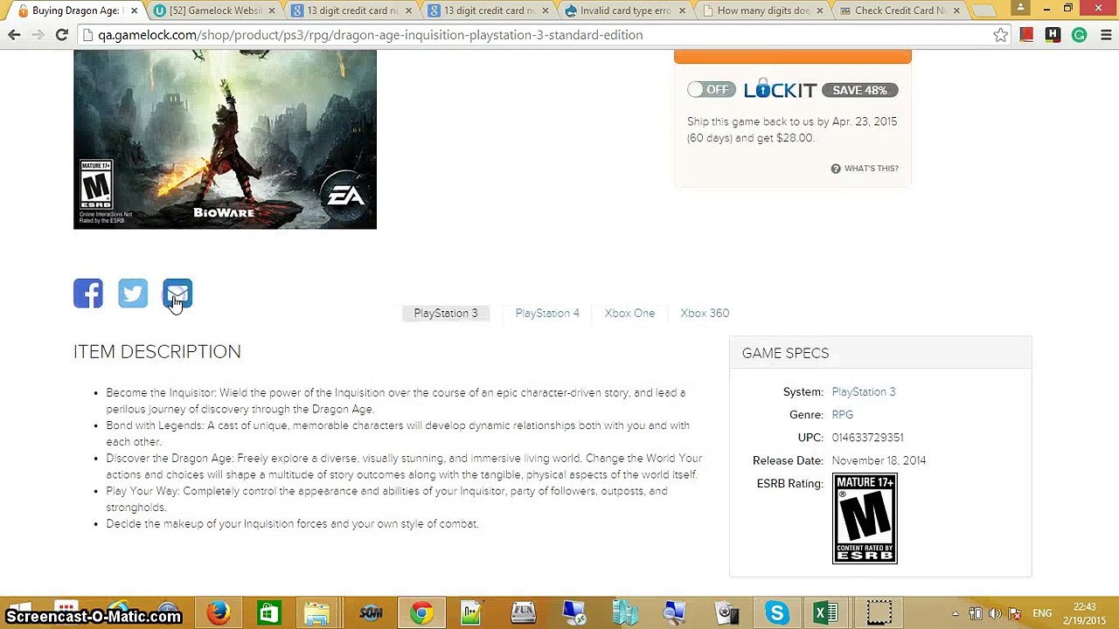Image resolution: width=1119 pixels, height=629 pixels.
Task: Click the Dragon Age cover art image
Action: [x=225, y=139]
